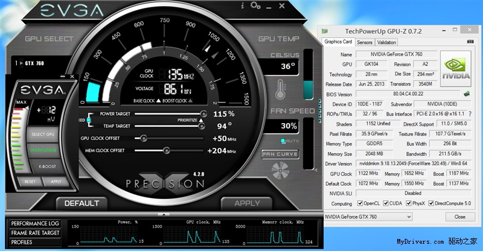
Task: Switch to the Validation tab
Action: [x=386, y=42]
